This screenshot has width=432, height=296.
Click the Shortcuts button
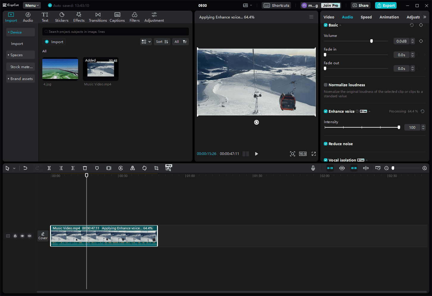click(x=276, y=5)
